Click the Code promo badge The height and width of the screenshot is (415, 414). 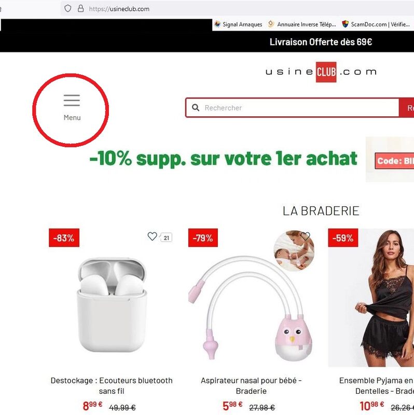pyautogui.click(x=394, y=161)
